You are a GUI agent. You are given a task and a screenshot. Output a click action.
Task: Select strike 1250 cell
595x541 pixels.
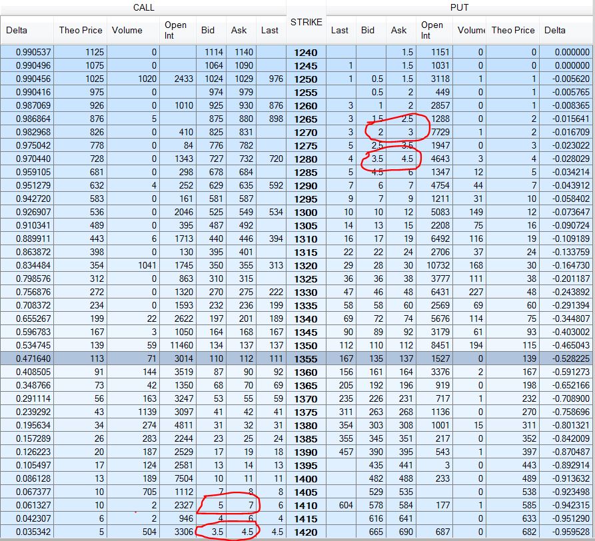point(306,79)
